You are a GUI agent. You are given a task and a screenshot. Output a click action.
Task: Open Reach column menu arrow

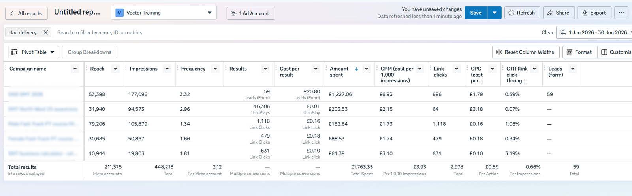115,69
